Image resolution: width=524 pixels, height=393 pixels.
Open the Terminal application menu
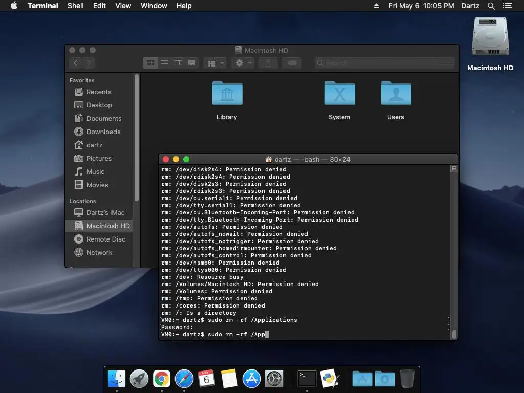pyautogui.click(x=43, y=6)
